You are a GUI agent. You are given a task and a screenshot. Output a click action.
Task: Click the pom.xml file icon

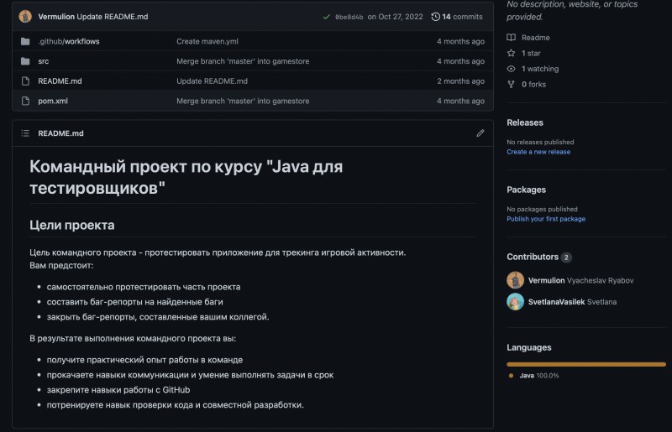pyautogui.click(x=24, y=101)
